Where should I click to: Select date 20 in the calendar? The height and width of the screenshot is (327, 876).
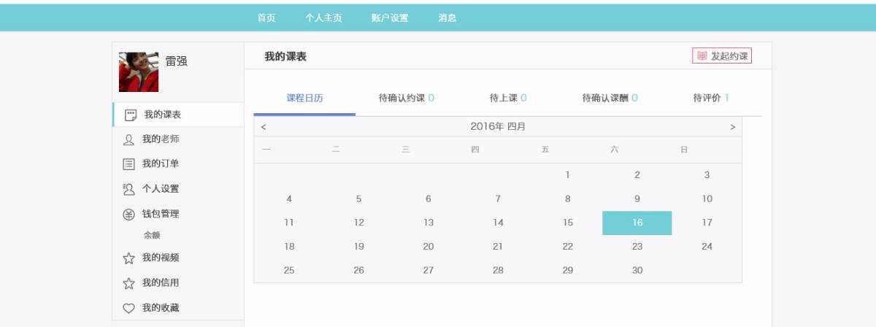tap(429, 247)
